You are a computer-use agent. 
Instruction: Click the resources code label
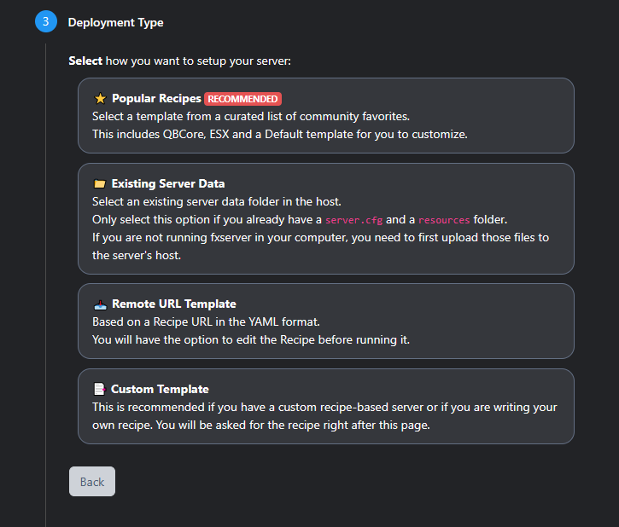[x=444, y=219]
